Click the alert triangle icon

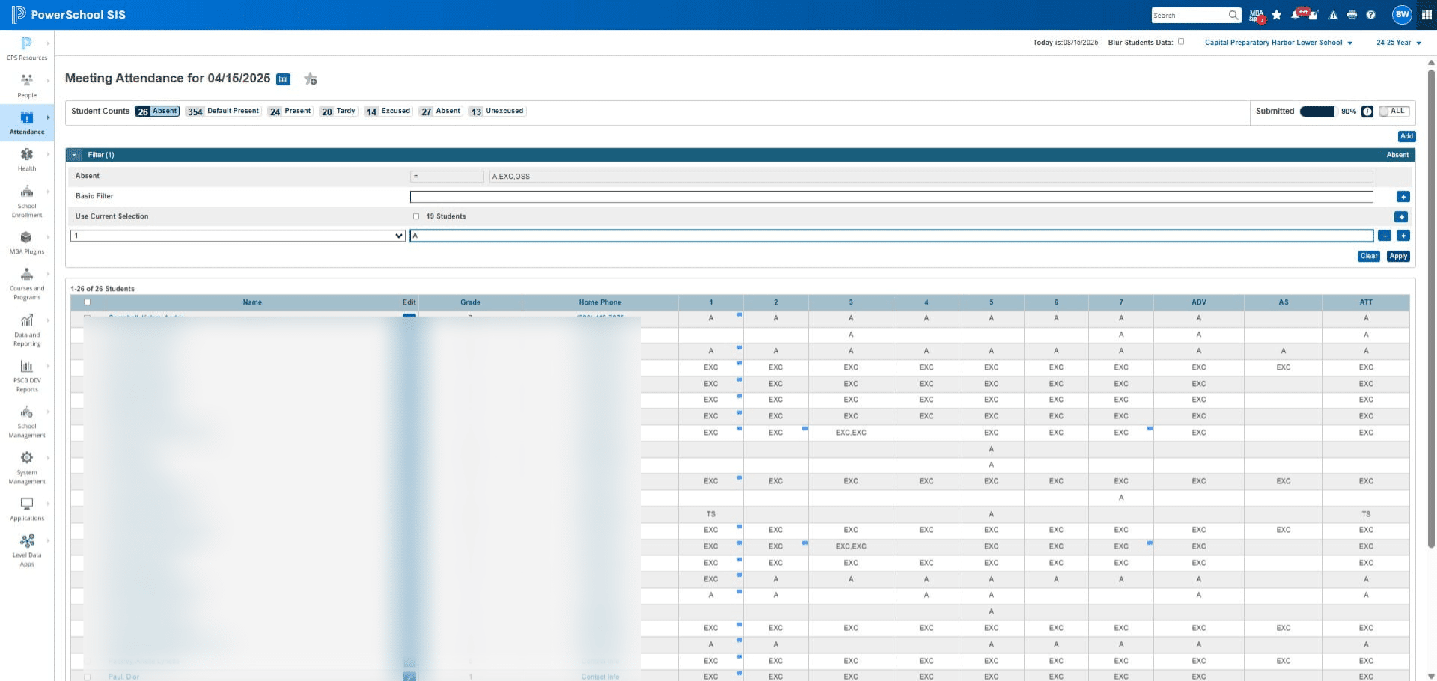(1333, 15)
